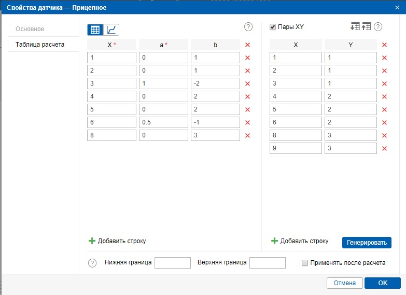Viewport: 406px width, 295px height.
Task: Delete calculation row with X value 3
Action: pos(247,83)
